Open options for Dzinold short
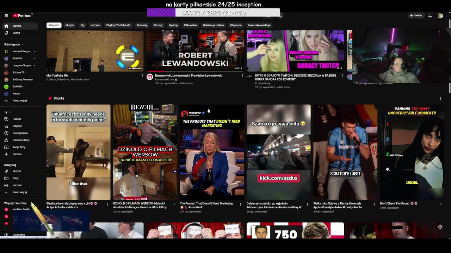This screenshot has width=451, height=253. click(x=174, y=205)
